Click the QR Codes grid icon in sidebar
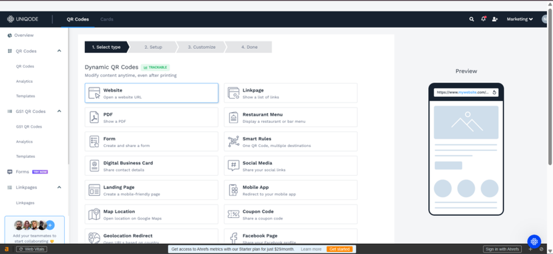Screen dimensions: 553x254 (x=10, y=51)
